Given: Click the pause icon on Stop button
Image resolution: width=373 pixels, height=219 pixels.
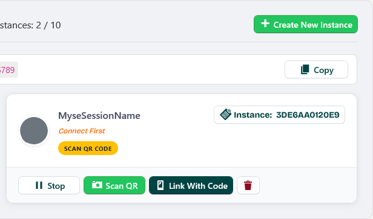Looking at the screenshot, I should click(x=39, y=185).
